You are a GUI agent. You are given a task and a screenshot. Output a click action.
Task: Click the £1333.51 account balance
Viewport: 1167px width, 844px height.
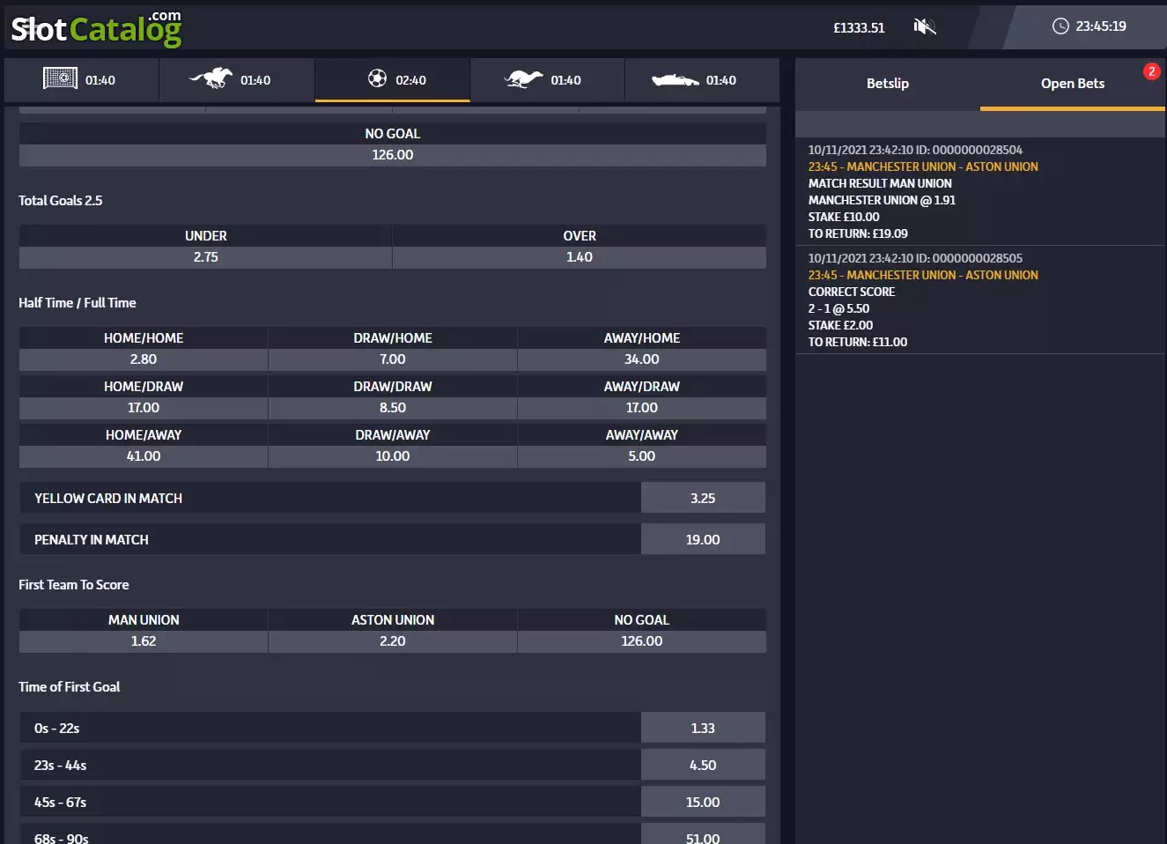click(x=859, y=27)
